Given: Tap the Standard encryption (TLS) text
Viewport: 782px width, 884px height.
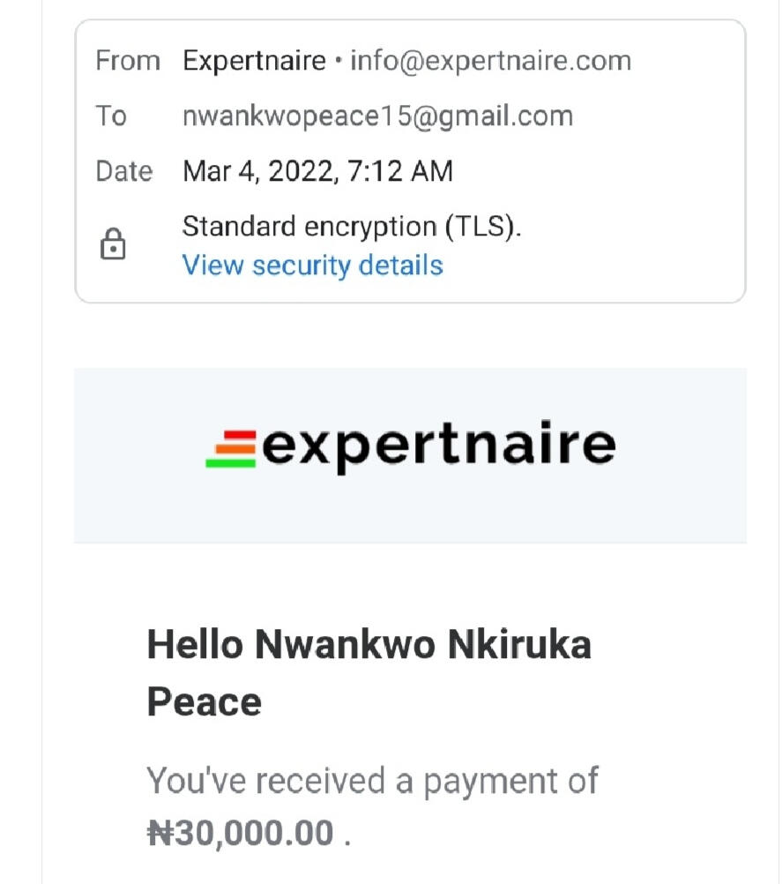Looking at the screenshot, I should (x=352, y=227).
